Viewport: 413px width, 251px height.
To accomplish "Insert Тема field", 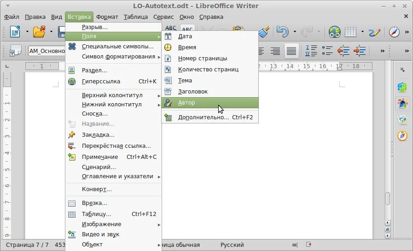I will [210, 81].
